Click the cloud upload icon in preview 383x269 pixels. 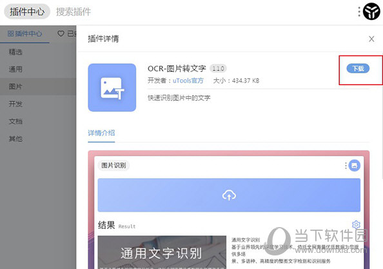click(x=229, y=195)
